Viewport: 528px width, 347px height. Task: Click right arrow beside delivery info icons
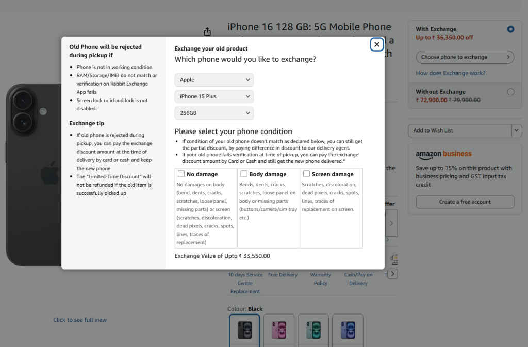point(392,274)
